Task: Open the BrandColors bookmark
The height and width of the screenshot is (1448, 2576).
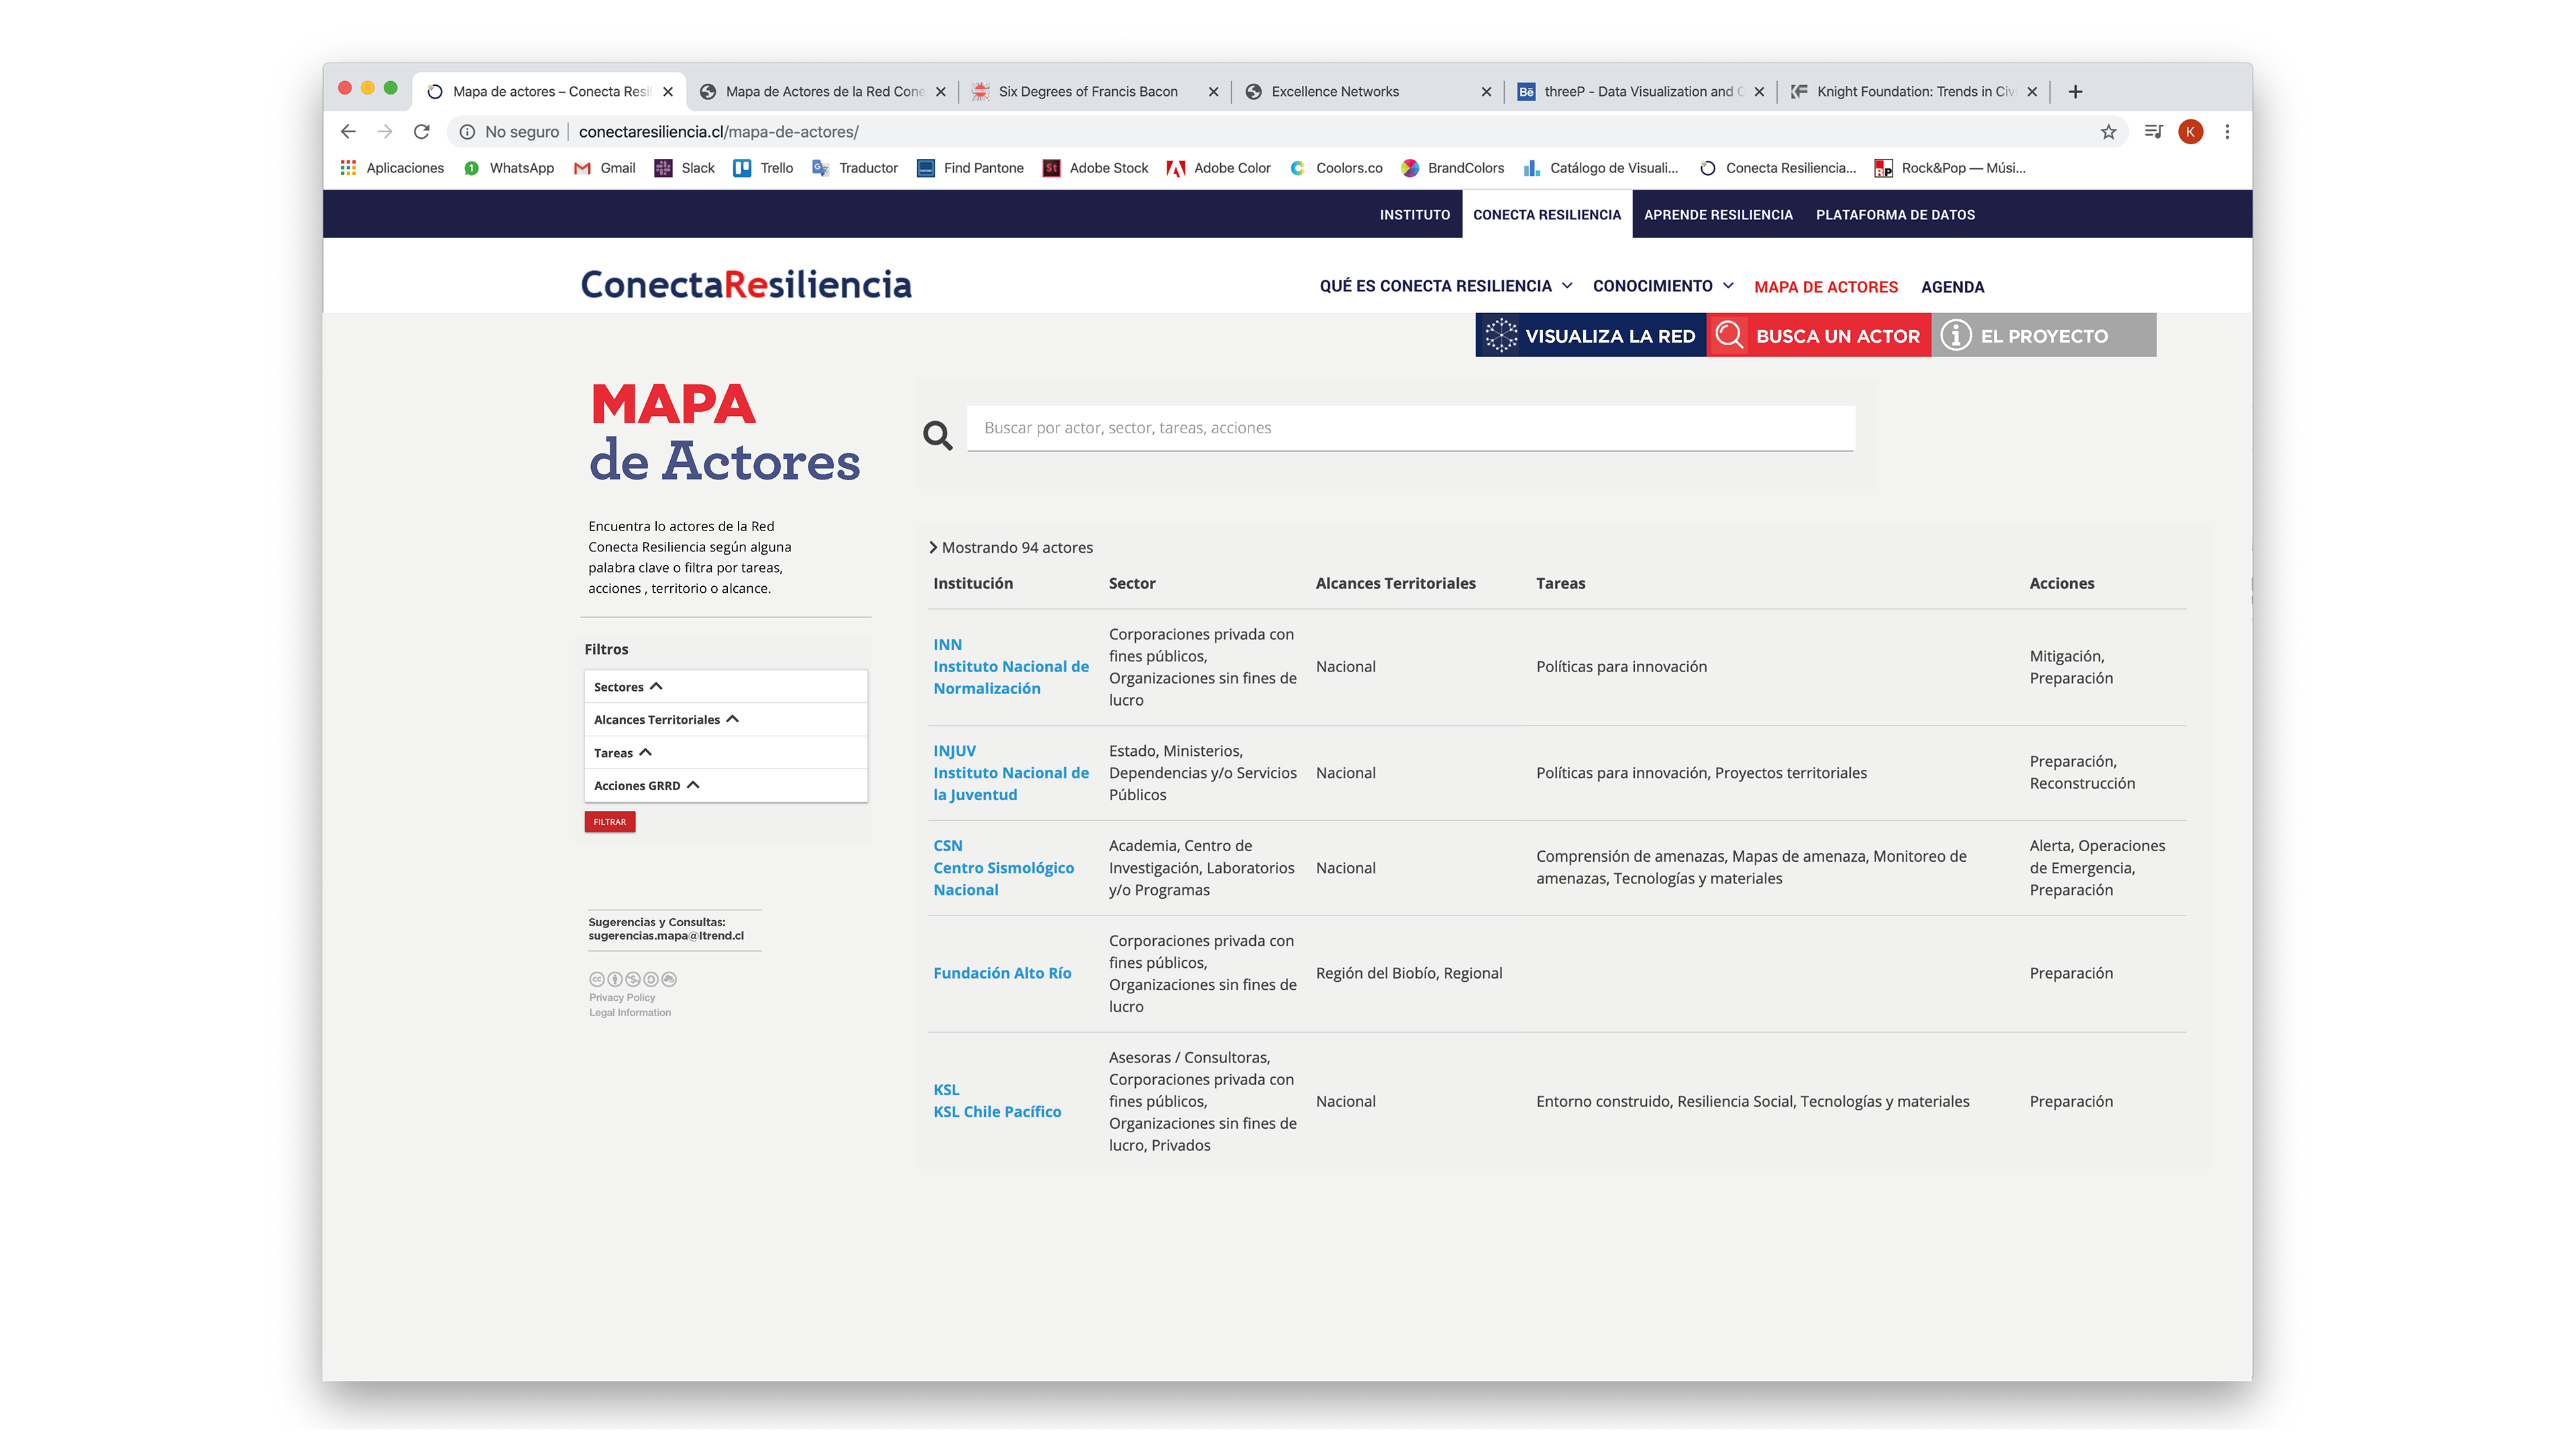Action: (x=1453, y=168)
